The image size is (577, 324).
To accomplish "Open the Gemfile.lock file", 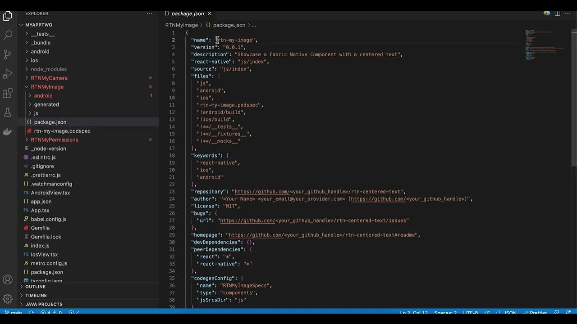I will click(x=46, y=237).
